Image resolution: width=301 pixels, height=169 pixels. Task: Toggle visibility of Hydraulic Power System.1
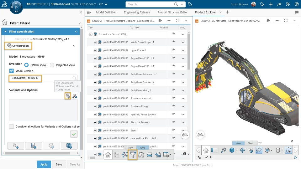(173, 114)
